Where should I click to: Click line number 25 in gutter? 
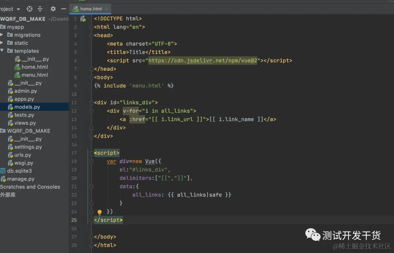[74, 220]
